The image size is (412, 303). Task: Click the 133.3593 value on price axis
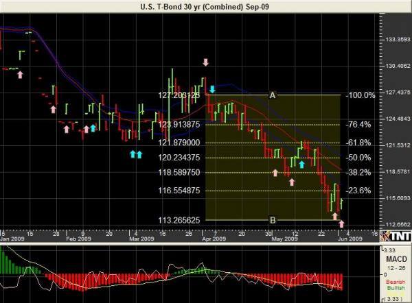point(395,40)
